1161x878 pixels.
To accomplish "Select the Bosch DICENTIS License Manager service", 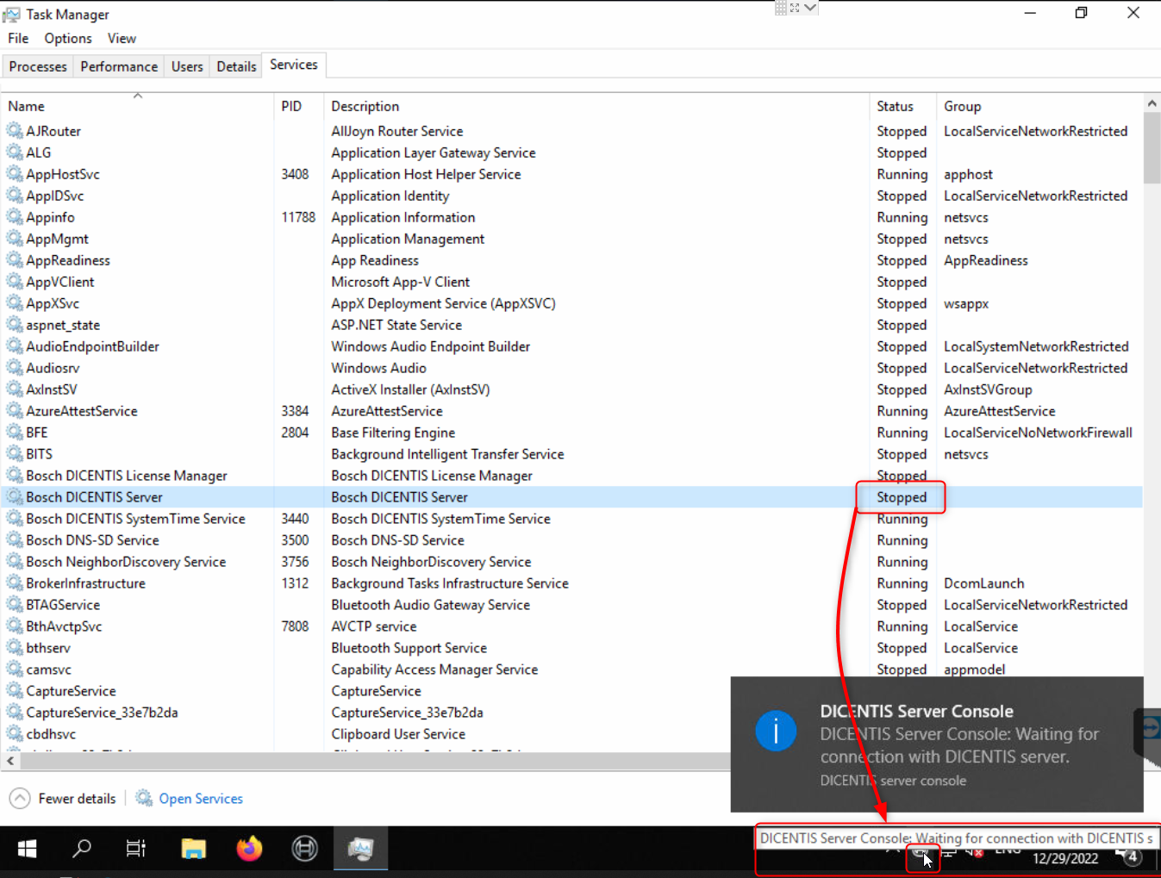I will tap(126, 476).
